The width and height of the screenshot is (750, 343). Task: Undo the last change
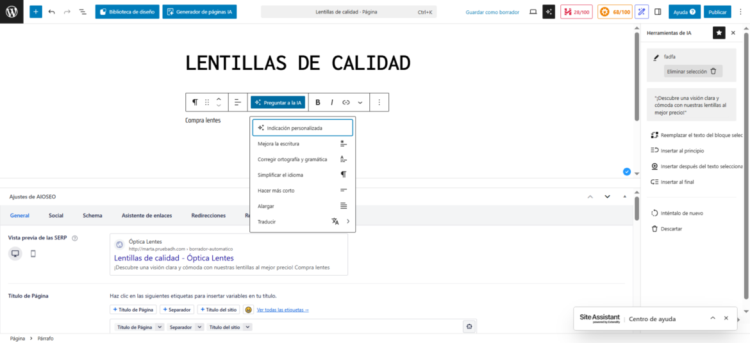(52, 12)
